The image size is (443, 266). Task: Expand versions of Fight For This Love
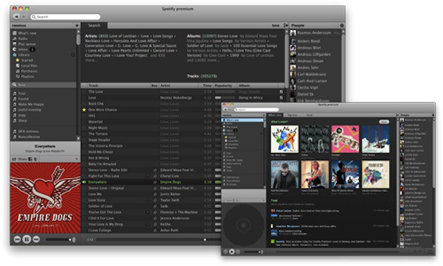(x=147, y=176)
